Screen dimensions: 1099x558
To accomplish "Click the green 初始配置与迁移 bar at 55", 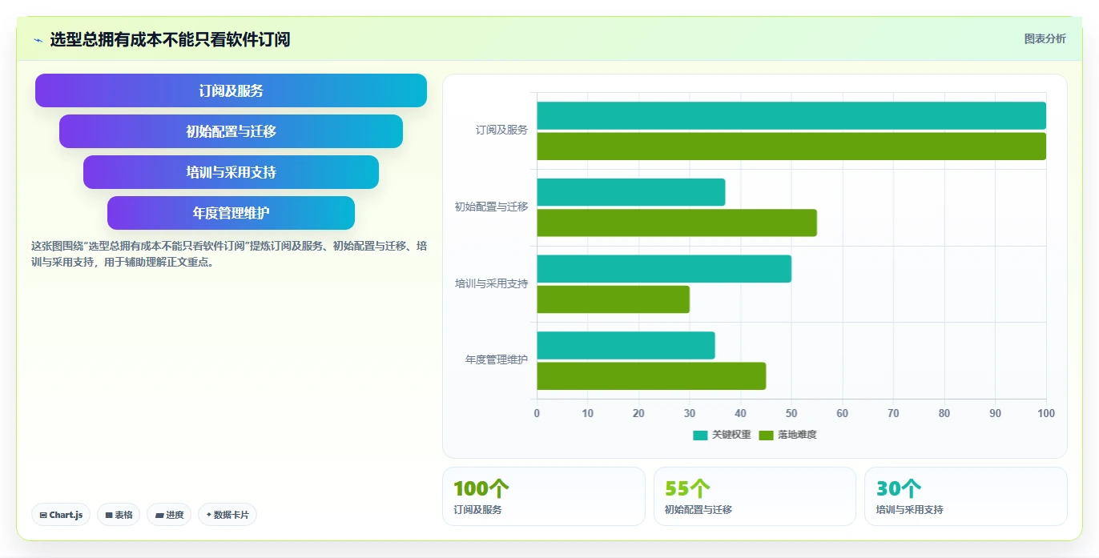I will pyautogui.click(x=677, y=223).
